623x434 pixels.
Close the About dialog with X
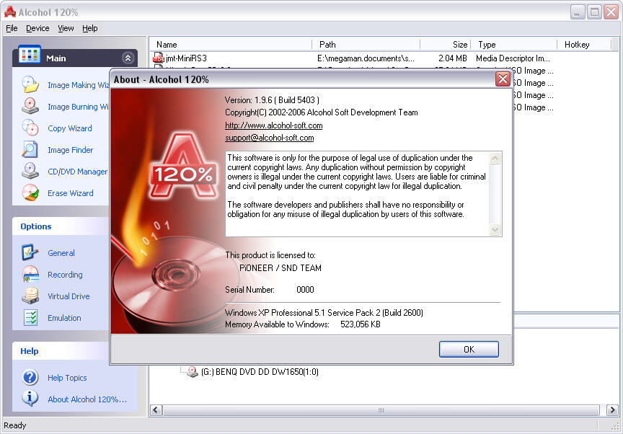[503, 79]
